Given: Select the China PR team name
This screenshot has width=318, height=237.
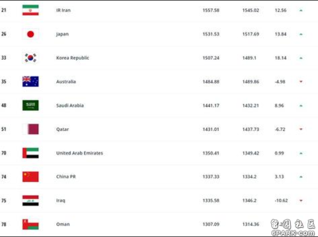Looking at the screenshot, I should click(x=66, y=177).
